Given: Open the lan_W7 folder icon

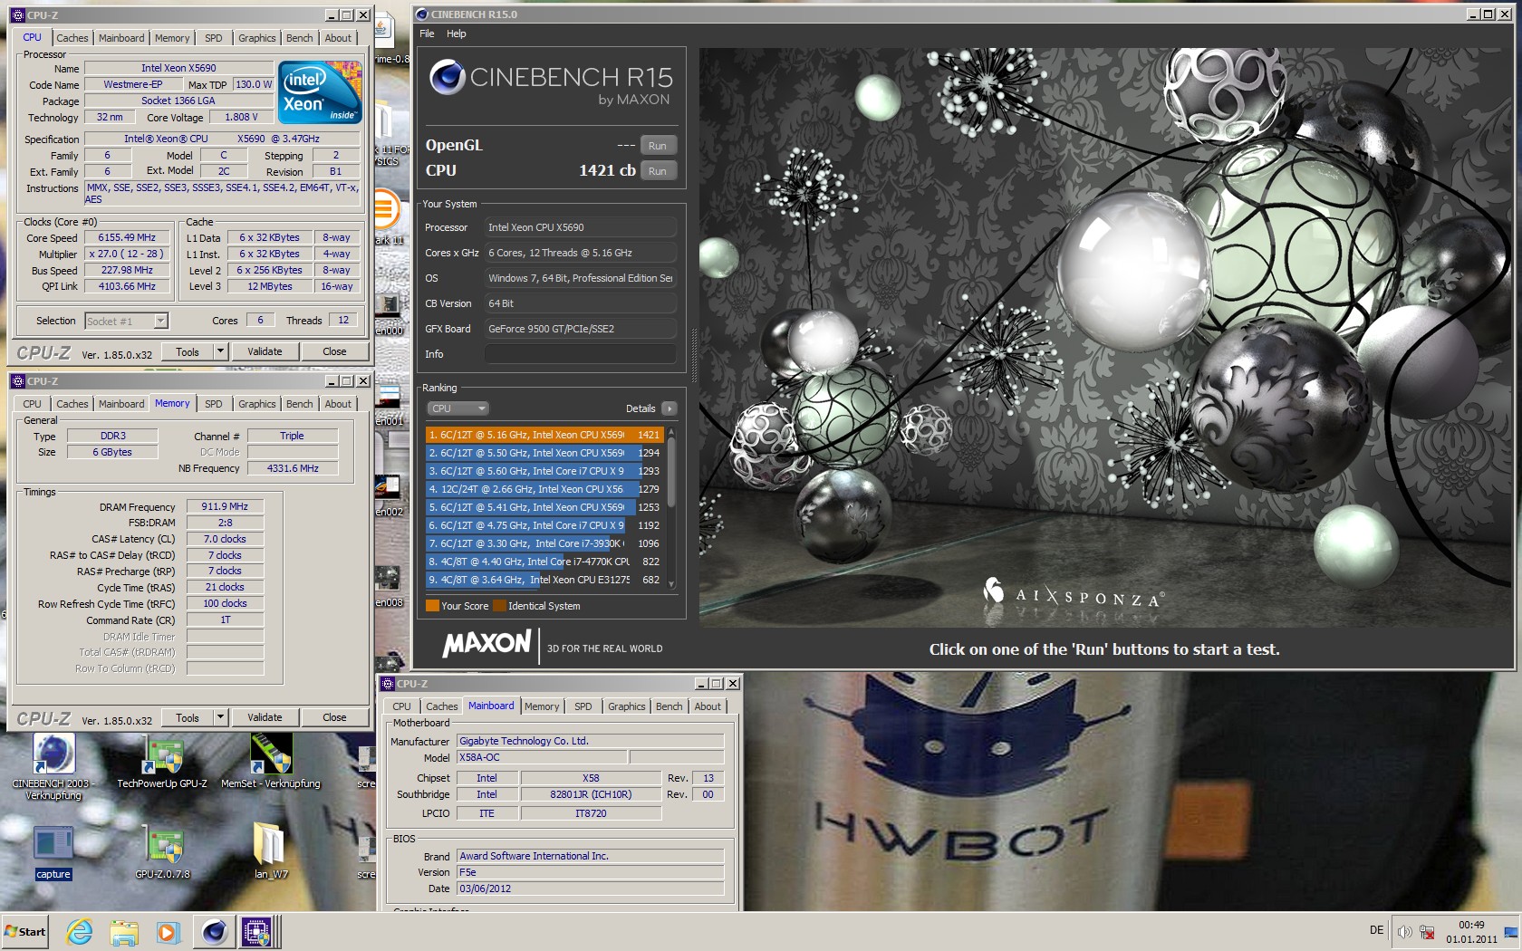Looking at the screenshot, I should [x=270, y=852].
